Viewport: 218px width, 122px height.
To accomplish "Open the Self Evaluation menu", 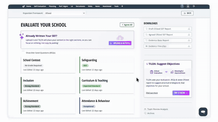I will pyautogui.click(x=40, y=6).
